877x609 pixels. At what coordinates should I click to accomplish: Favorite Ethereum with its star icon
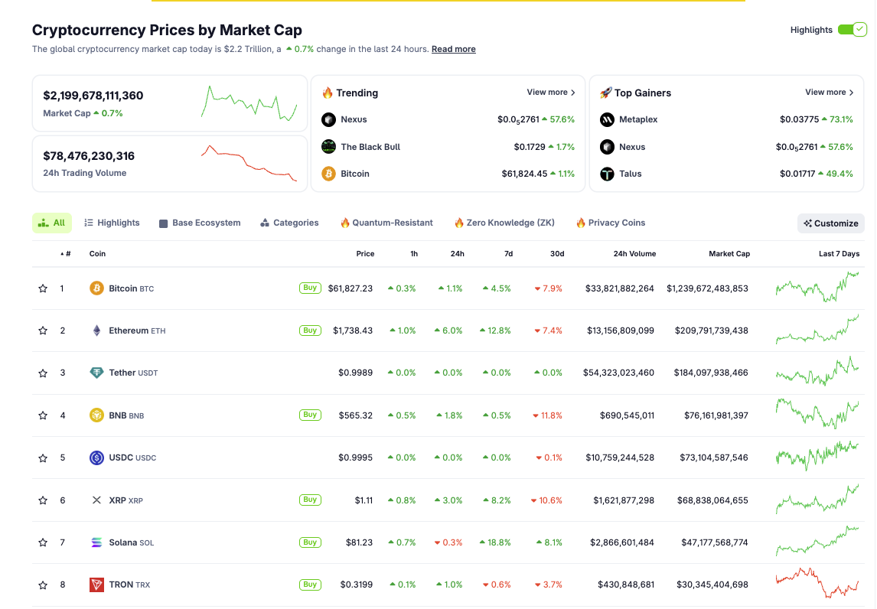point(43,331)
